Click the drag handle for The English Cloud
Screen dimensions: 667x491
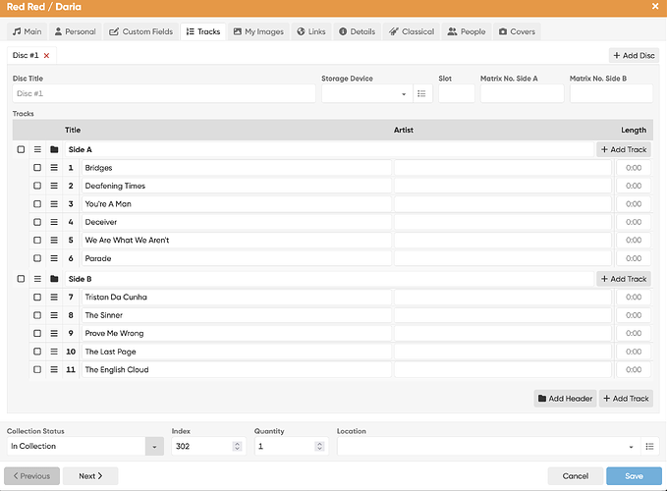54,369
